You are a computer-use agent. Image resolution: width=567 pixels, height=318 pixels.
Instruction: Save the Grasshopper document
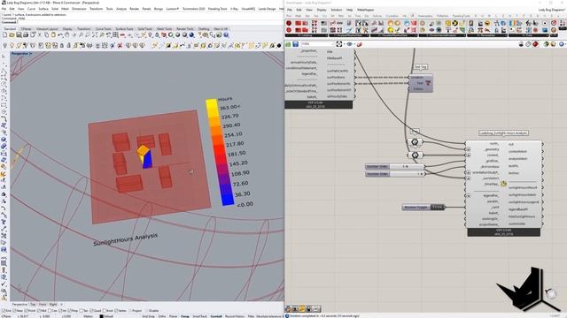(295, 44)
